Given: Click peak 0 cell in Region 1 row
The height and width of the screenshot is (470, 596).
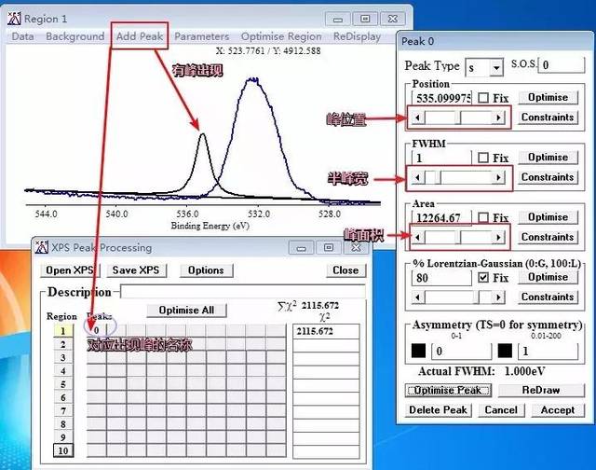Looking at the screenshot, I should [x=97, y=331].
